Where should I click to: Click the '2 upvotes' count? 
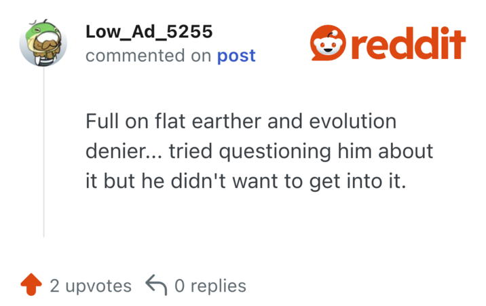(x=91, y=286)
